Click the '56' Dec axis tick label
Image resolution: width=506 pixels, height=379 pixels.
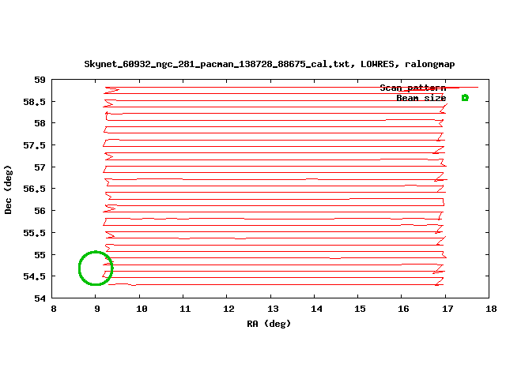coord(40,211)
